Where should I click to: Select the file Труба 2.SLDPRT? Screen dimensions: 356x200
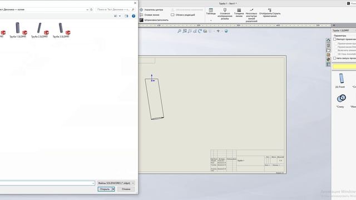39,30
